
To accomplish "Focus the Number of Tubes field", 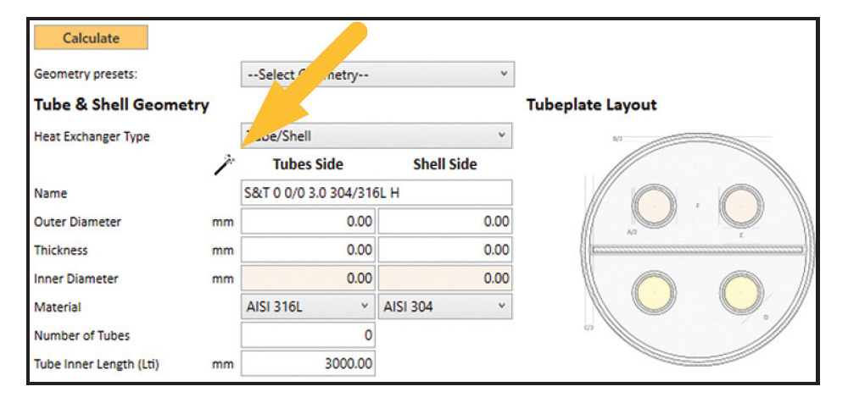I will click(x=308, y=335).
